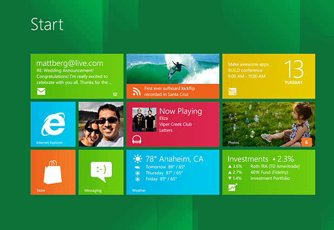Click the Store shopping bag icon

pyautogui.click(x=52, y=170)
